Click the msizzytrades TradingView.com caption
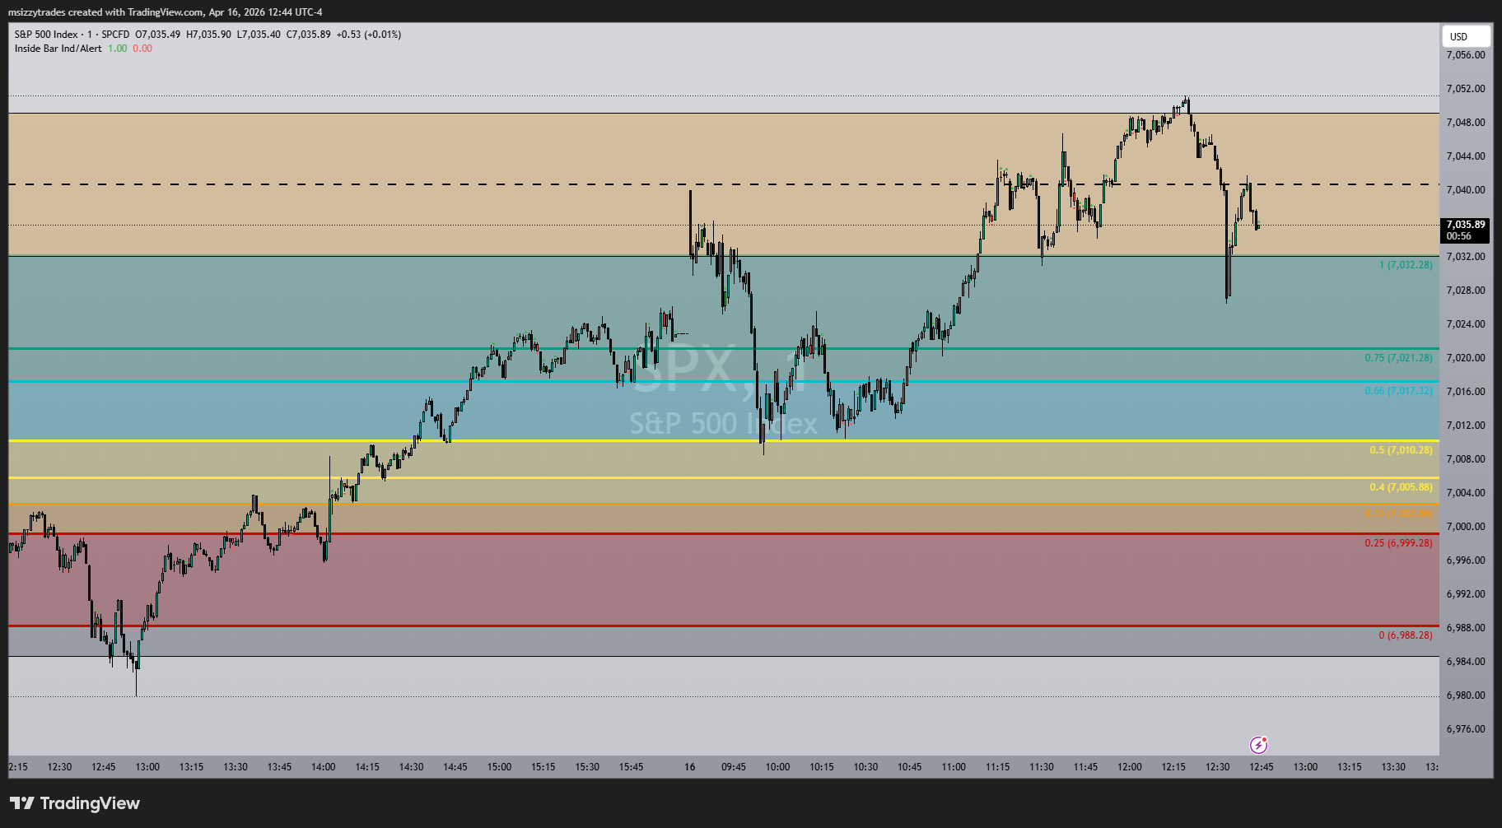 point(166,12)
